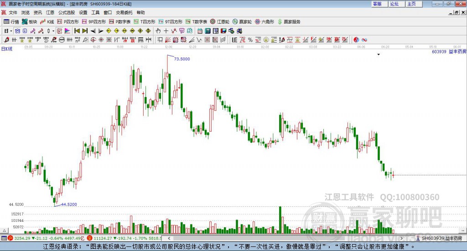Open the calendar icon
The width and height of the screenshot is (467, 251).
[200, 31]
